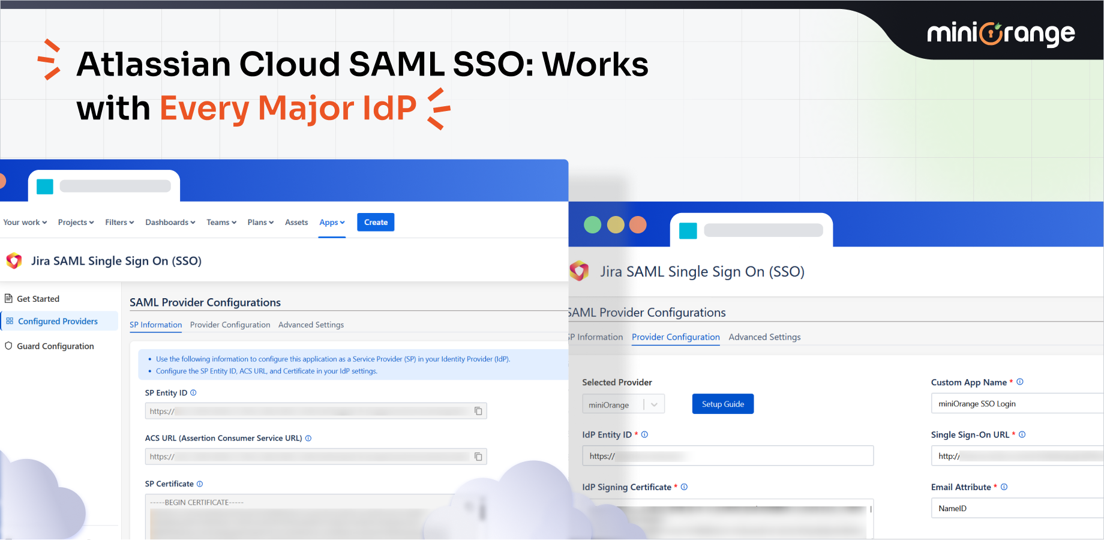The height and width of the screenshot is (540, 1104).
Task: Click the Custom App Name field
Action: [x=1018, y=404]
